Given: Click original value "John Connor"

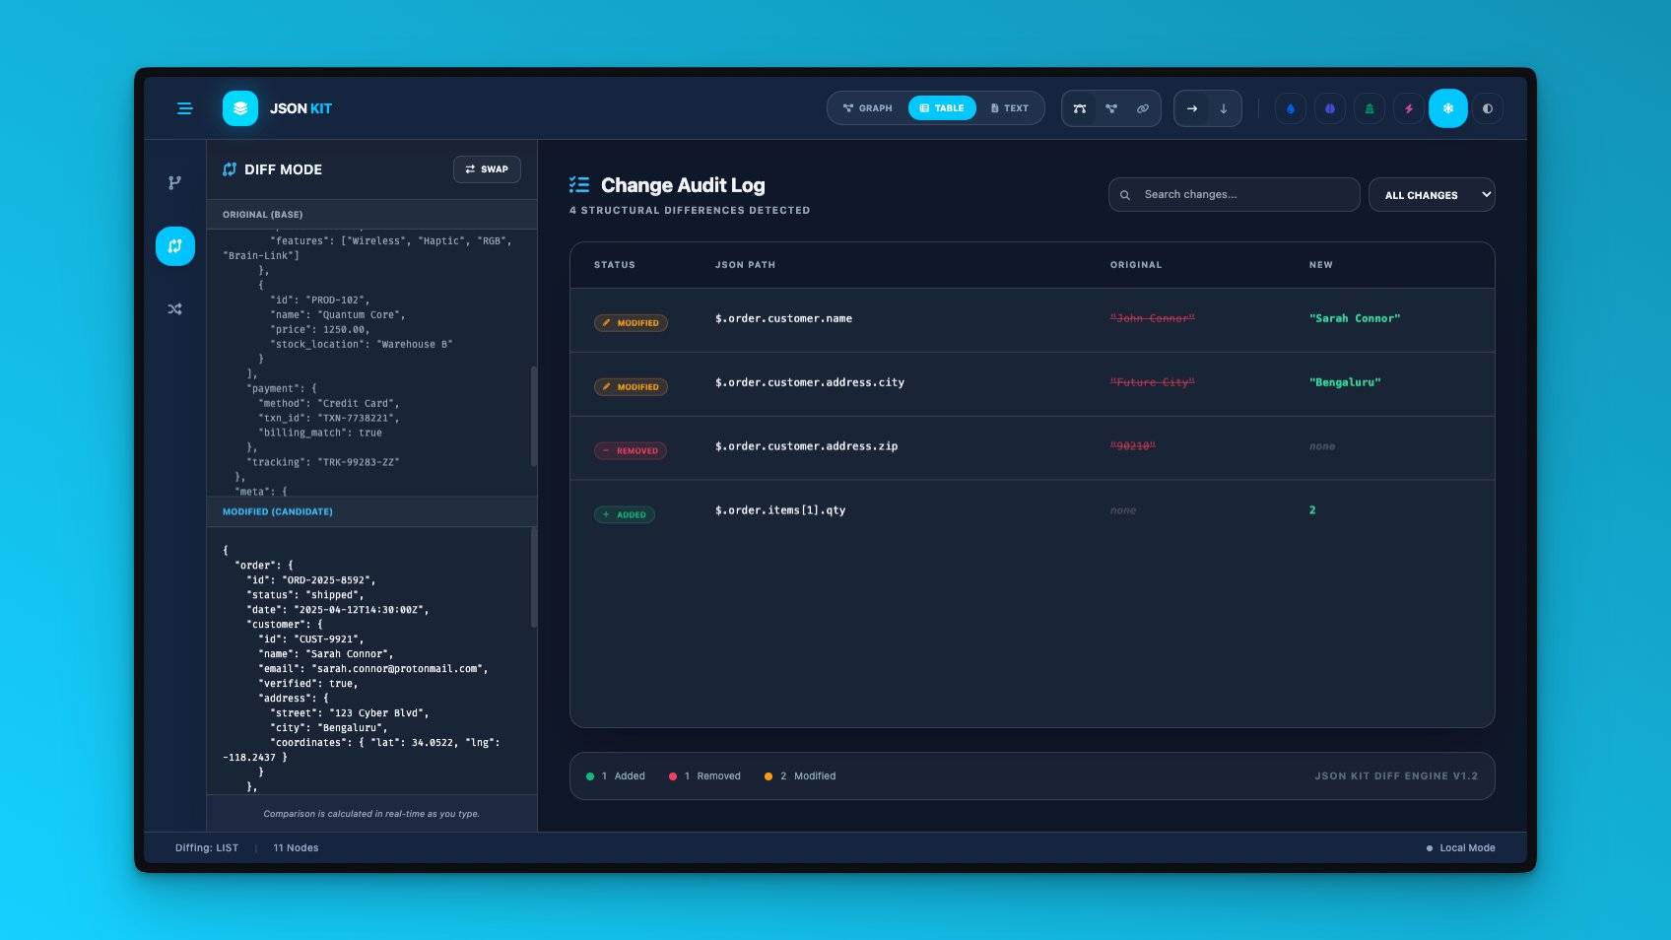Looking at the screenshot, I should (x=1153, y=319).
